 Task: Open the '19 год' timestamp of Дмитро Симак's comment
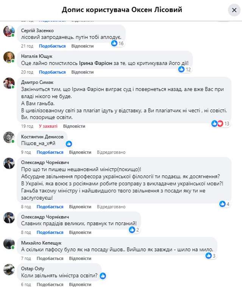click(27, 126)
